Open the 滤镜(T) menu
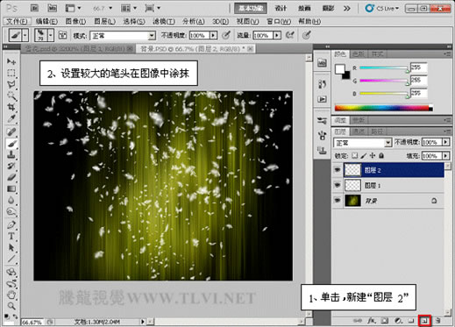455x327 pixels. 164,21
